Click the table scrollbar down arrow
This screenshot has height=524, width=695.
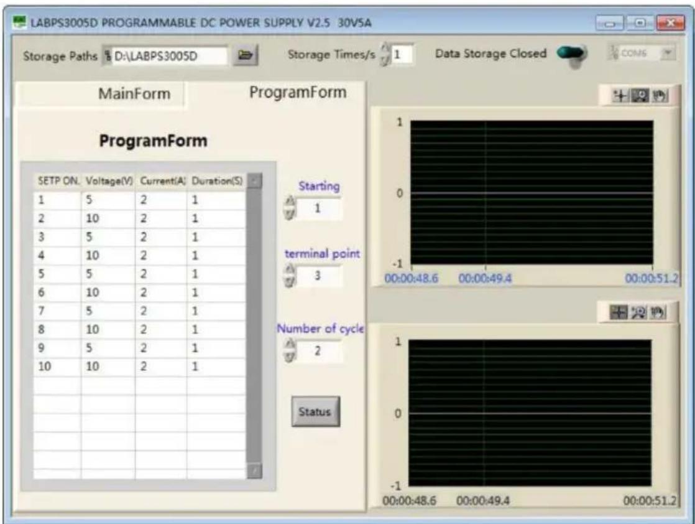254,470
